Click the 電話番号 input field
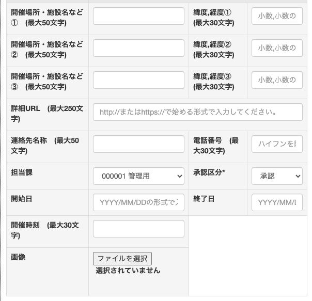The width and height of the screenshot is (312, 301). coord(277,144)
